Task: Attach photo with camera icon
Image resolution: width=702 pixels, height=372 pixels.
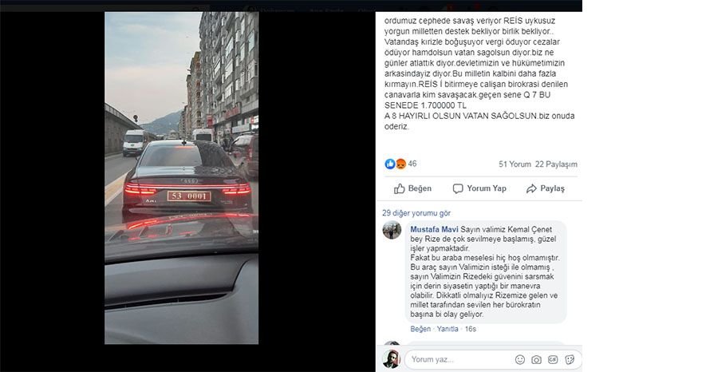Action: click(x=536, y=359)
